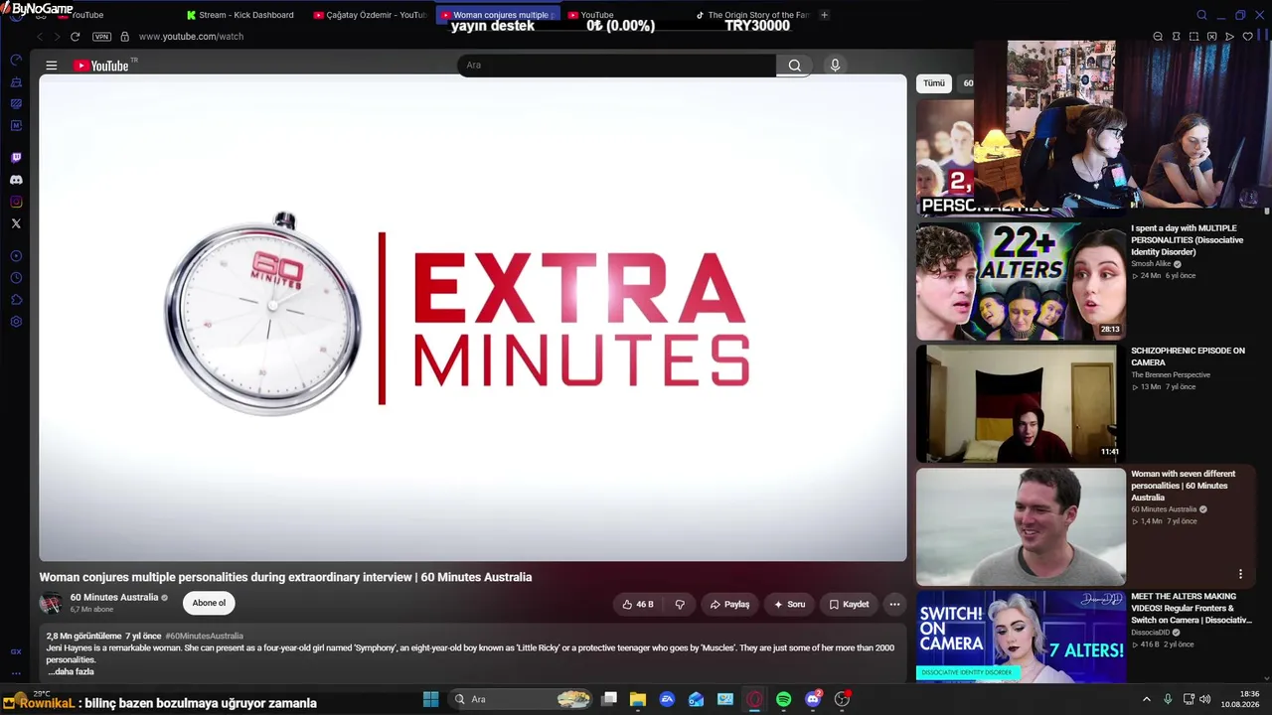
Task: Dislike the video
Action: [x=680, y=604]
